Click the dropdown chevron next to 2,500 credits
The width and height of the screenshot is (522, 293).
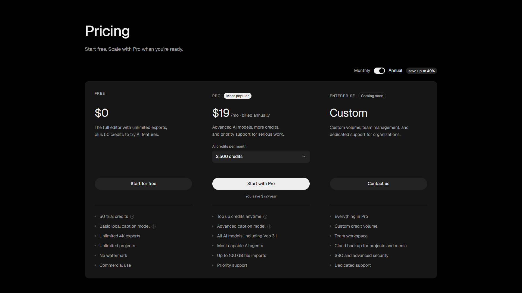tap(304, 157)
